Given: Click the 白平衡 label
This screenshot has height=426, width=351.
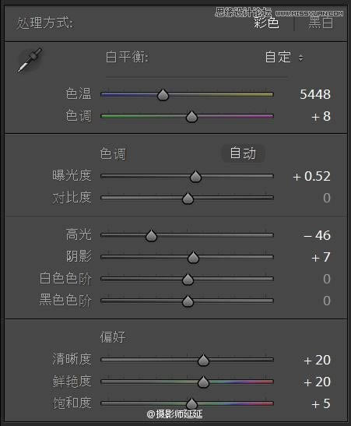Looking at the screenshot, I should 127,57.
